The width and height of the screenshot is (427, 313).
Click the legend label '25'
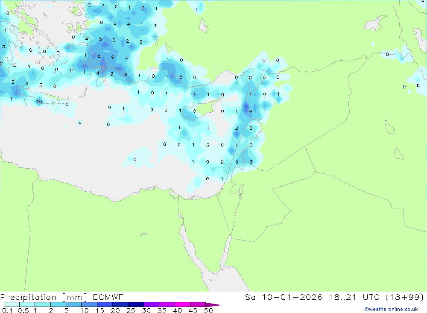[131, 310]
